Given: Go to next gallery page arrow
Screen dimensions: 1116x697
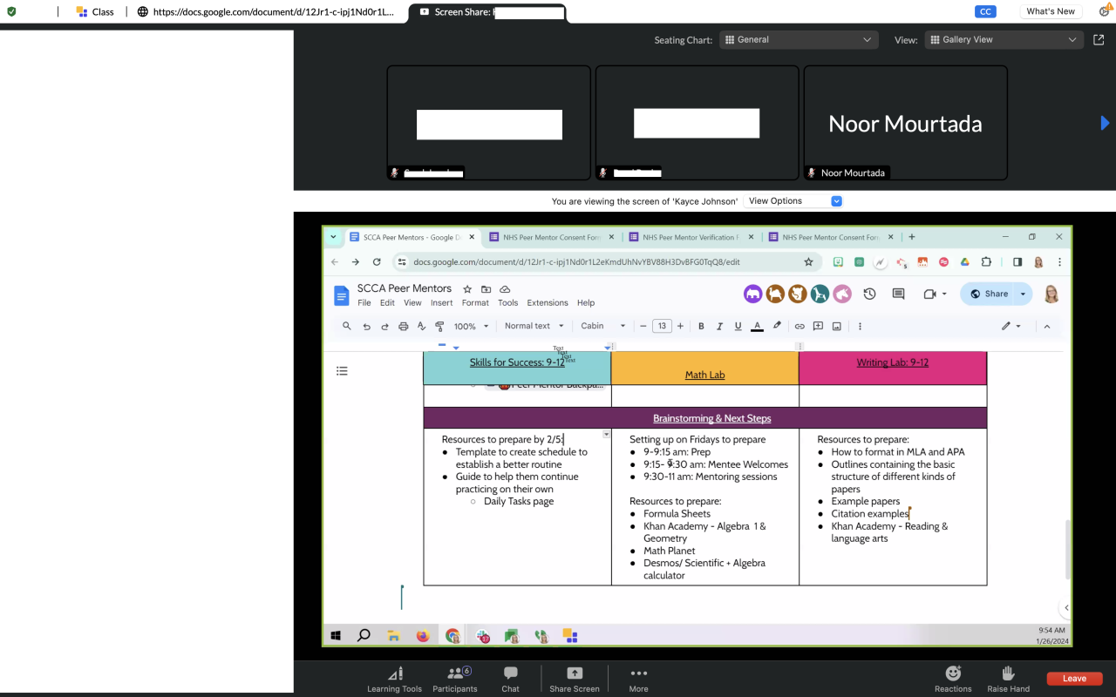Looking at the screenshot, I should click(1105, 124).
